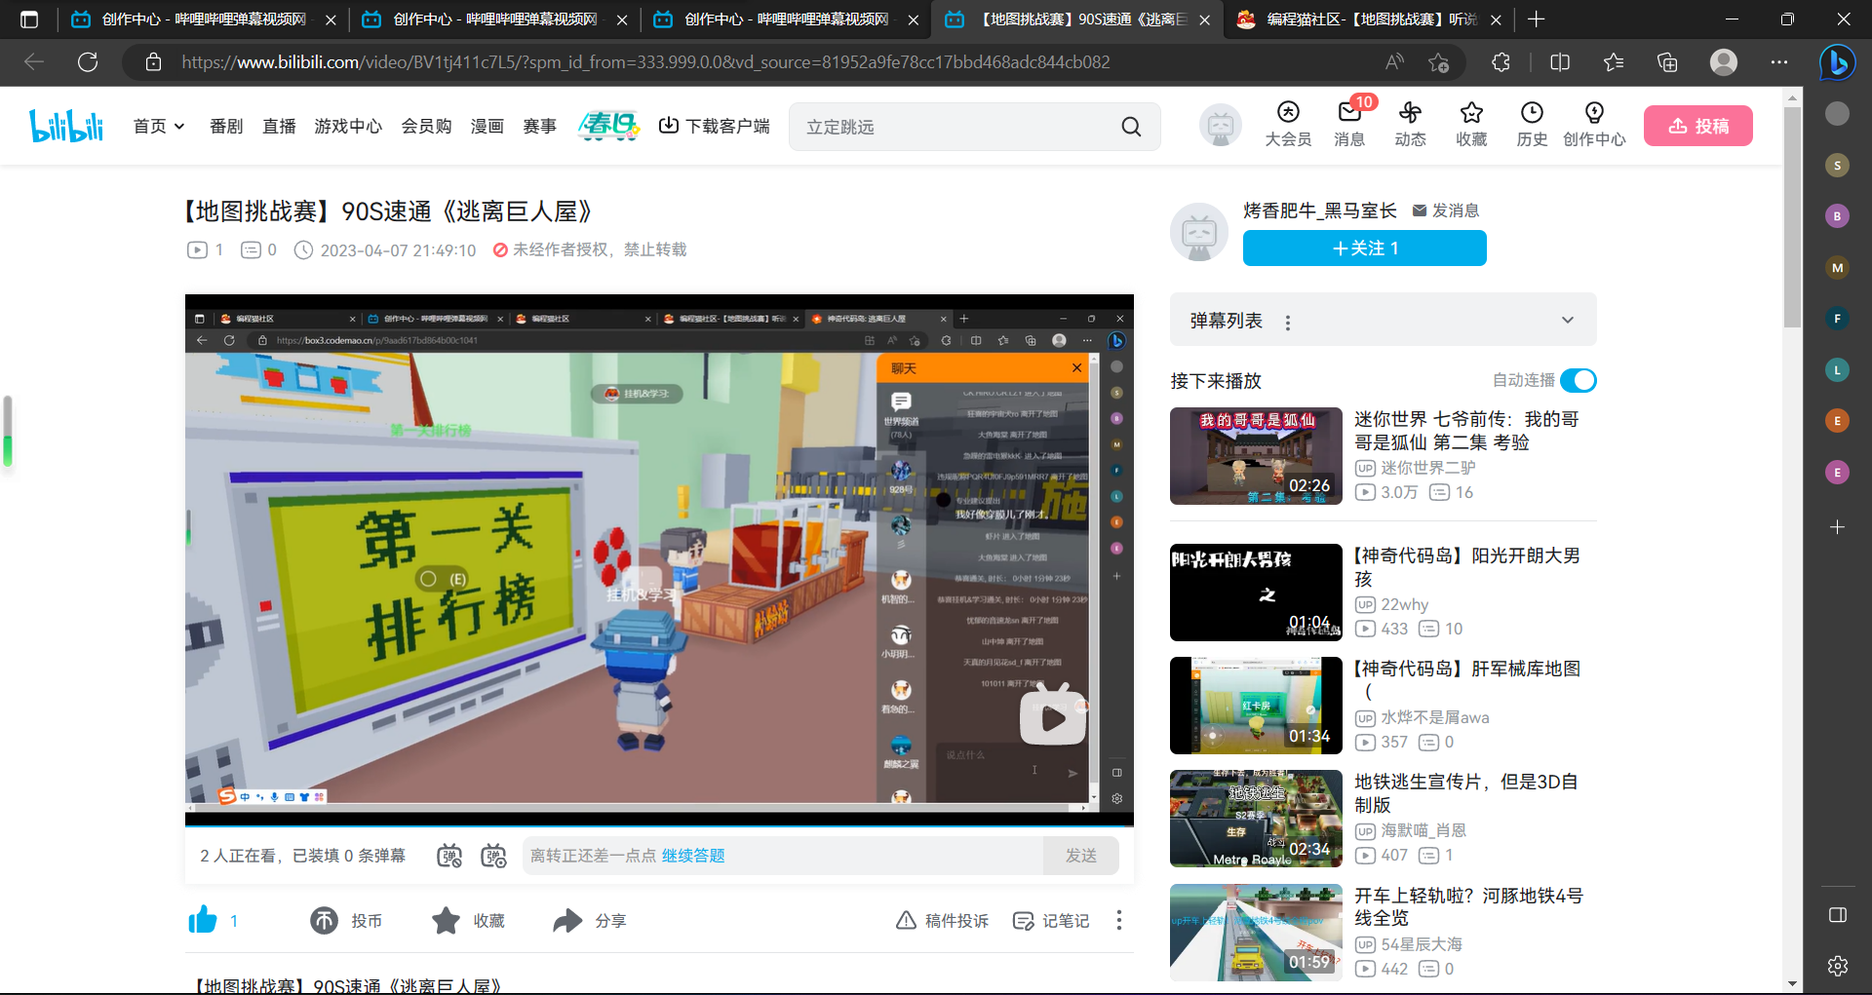Click the bilibili logo
This screenshot has width=1872, height=995.
66,126
